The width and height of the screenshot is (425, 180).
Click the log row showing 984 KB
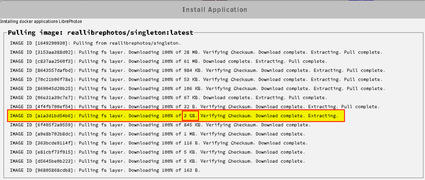(198, 70)
